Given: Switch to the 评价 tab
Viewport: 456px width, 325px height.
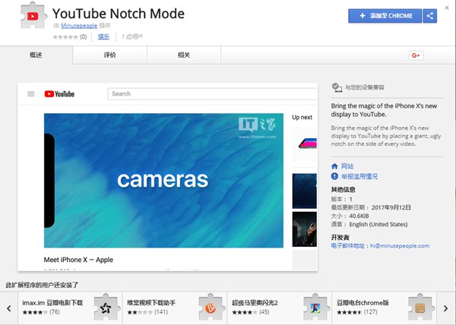Looking at the screenshot, I should (110, 55).
